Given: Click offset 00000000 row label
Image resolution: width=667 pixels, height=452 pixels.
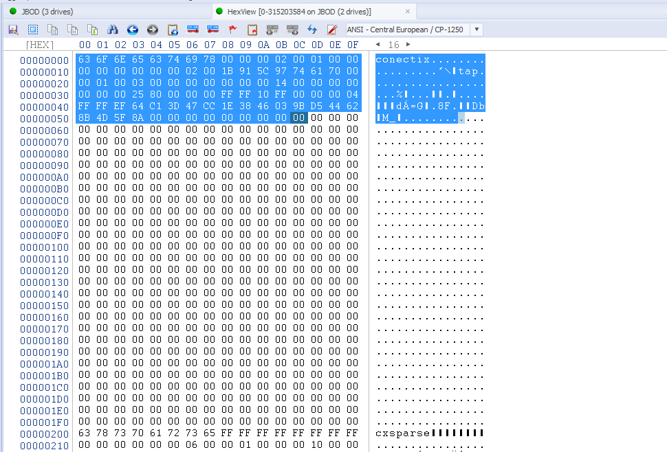Looking at the screenshot, I should (44, 60).
